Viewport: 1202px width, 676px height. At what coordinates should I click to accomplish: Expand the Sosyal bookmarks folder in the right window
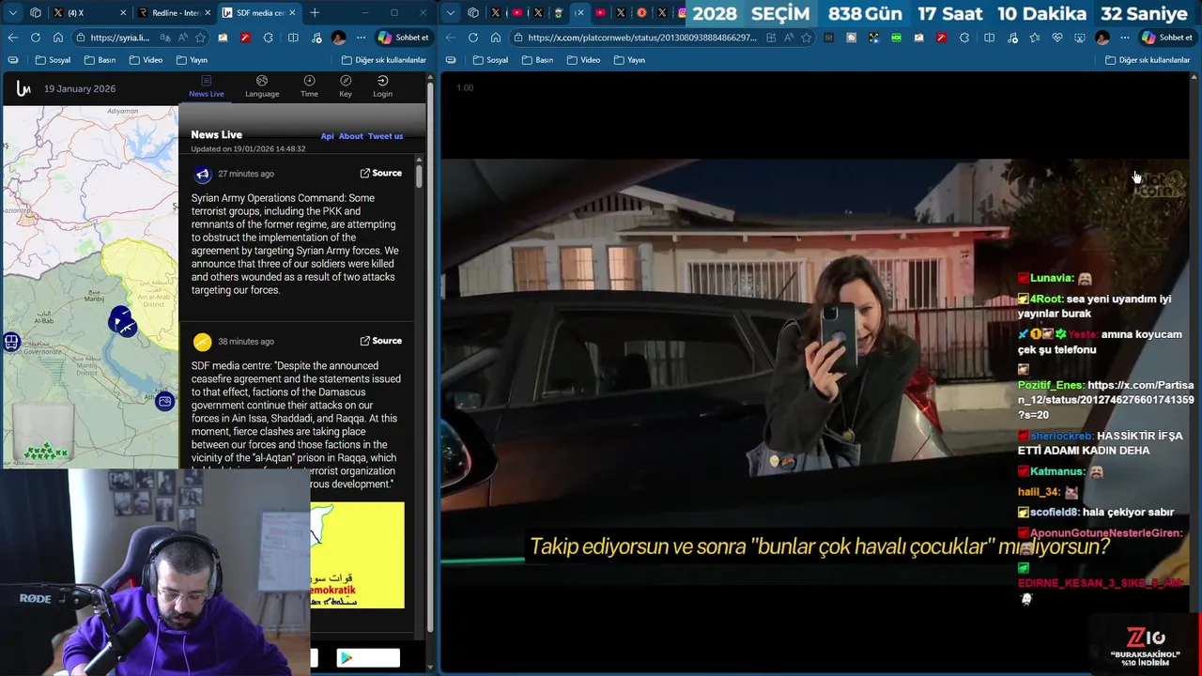pos(490,60)
